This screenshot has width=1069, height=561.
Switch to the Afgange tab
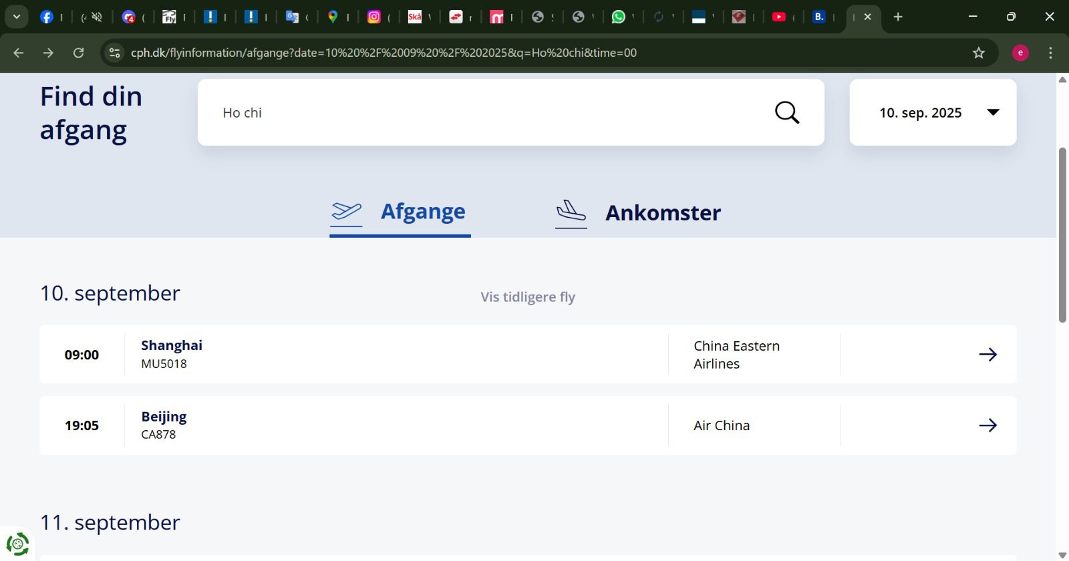400,212
